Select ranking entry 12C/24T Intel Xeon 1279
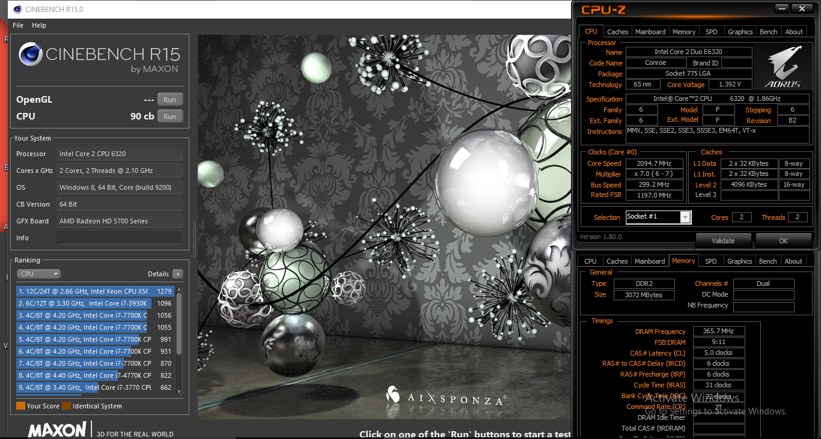Image resolution: width=821 pixels, height=439 pixels. 95,291
